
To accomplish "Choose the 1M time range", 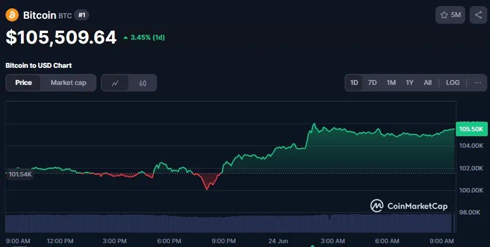I will click(391, 83).
